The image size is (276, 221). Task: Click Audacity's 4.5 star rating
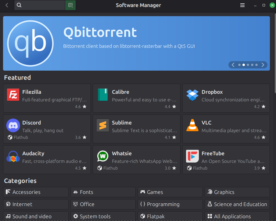81,168
